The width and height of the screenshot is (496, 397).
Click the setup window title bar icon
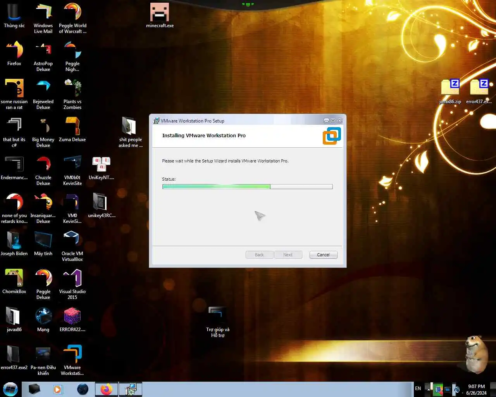(x=156, y=121)
